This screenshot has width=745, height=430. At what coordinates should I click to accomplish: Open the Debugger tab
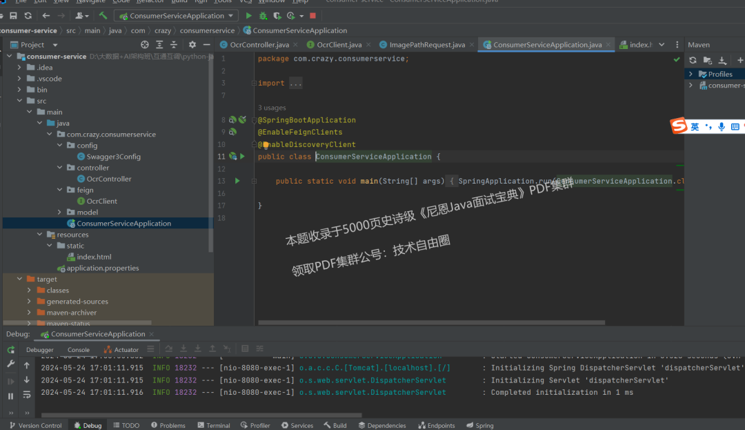[39, 350]
